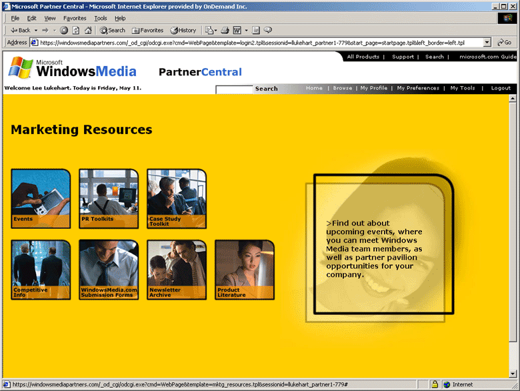Open the Help menu
520x391 pixels.
120,18
